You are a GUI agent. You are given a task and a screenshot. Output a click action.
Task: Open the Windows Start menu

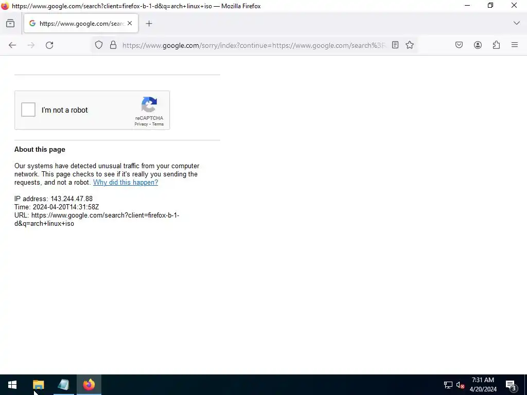(x=12, y=385)
